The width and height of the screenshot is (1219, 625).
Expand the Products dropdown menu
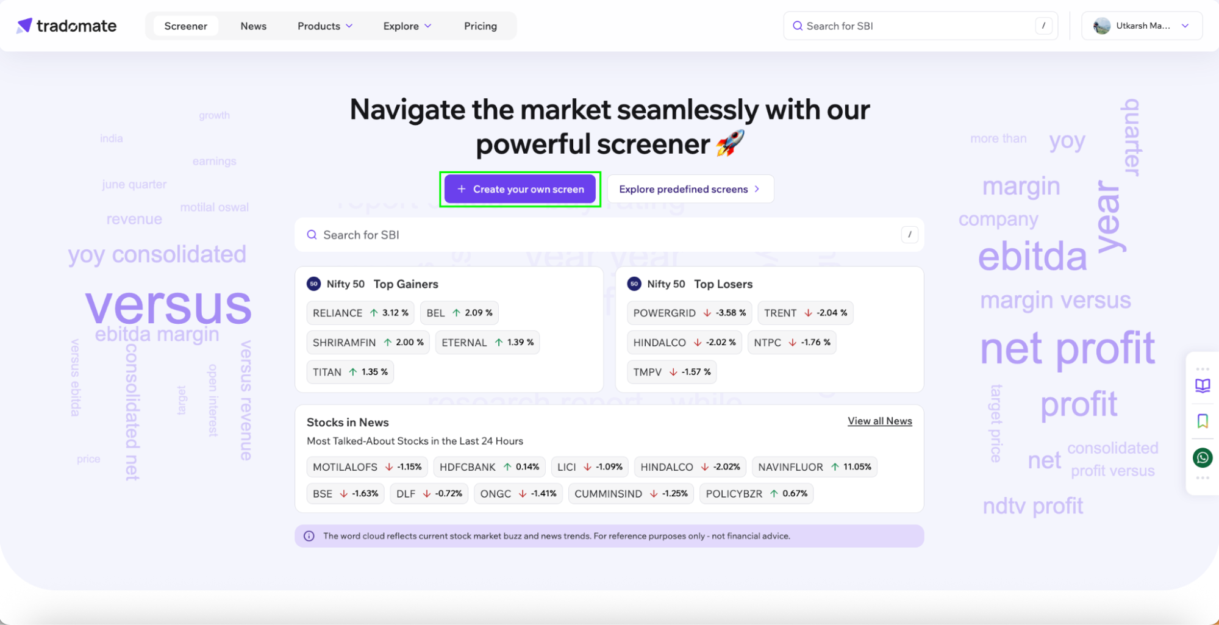pyautogui.click(x=325, y=26)
